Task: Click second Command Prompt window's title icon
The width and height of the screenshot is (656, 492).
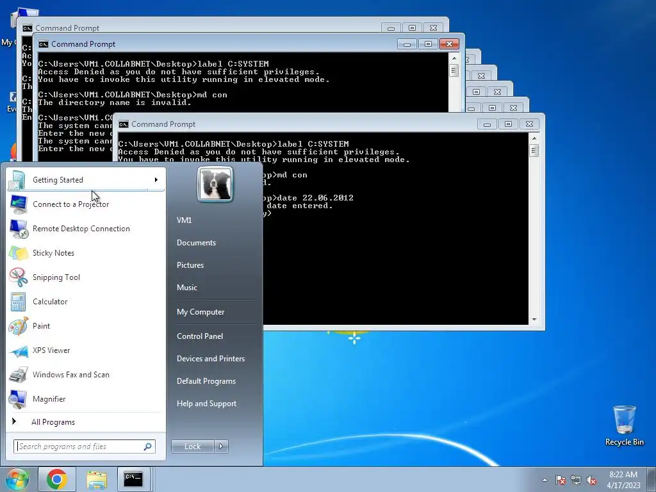Action: point(43,44)
